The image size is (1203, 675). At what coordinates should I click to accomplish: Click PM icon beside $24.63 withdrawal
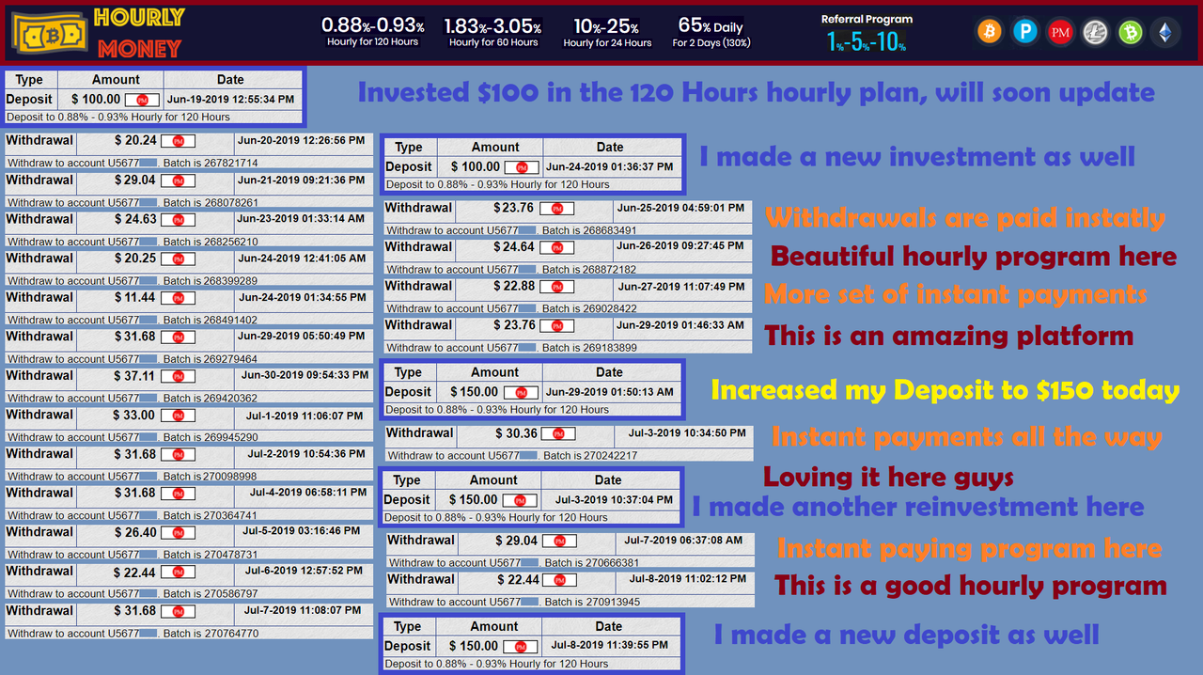click(x=178, y=220)
